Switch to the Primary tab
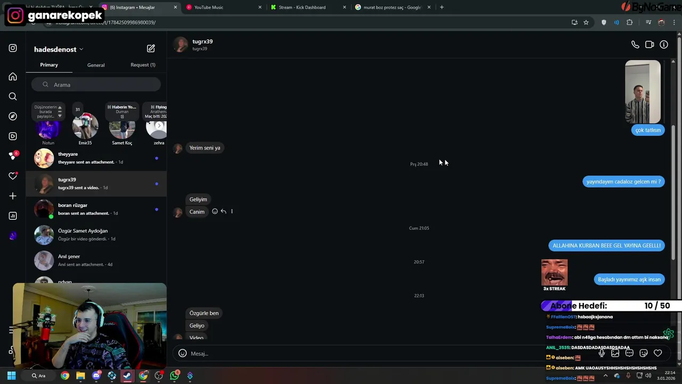The image size is (682, 384). point(49,65)
